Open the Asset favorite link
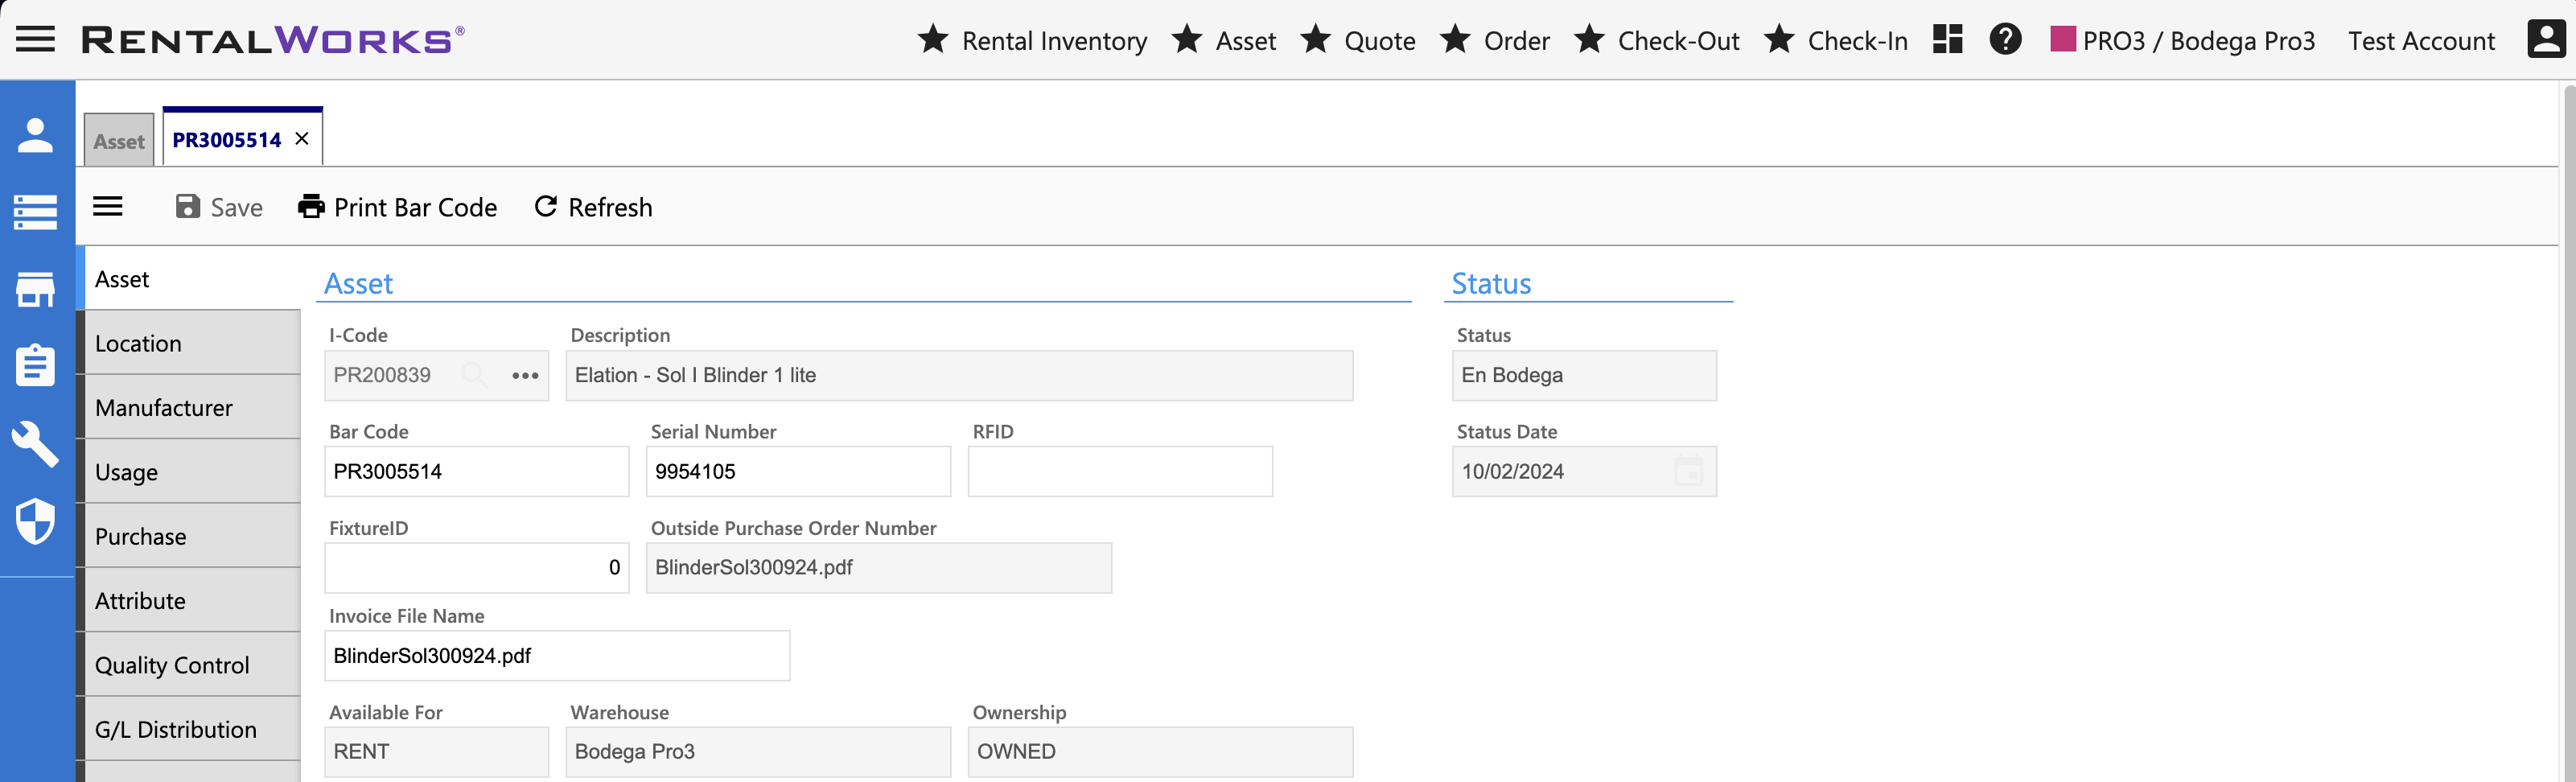Image resolution: width=2576 pixels, height=782 pixels. click(1246, 41)
